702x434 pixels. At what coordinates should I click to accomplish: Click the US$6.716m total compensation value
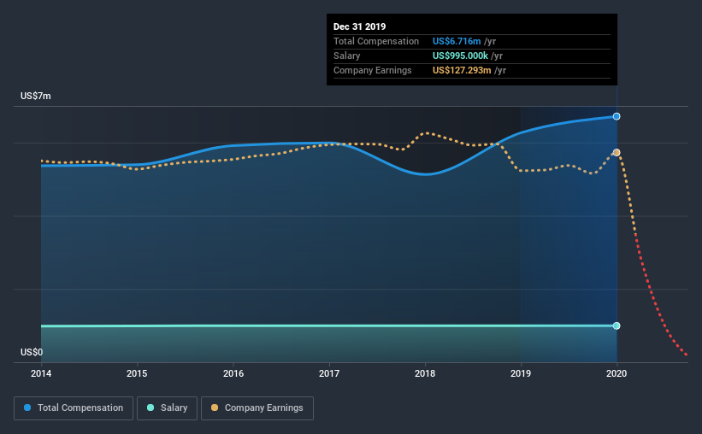tap(462, 41)
